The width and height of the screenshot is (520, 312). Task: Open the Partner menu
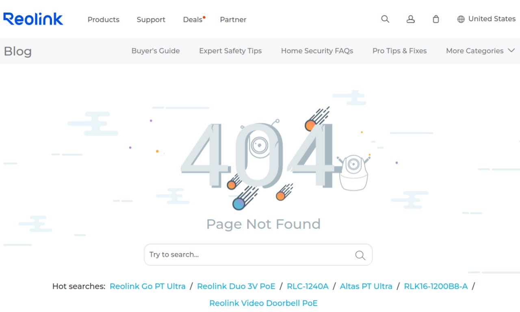233,19
